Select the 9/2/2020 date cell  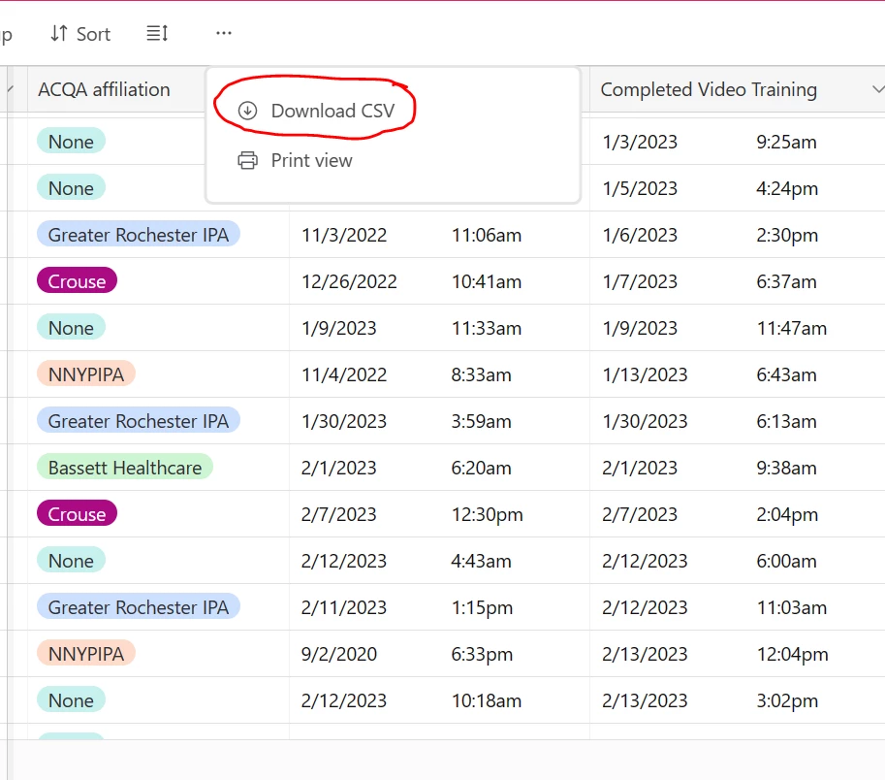(x=338, y=654)
